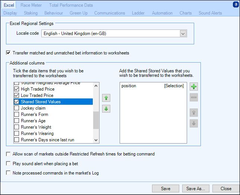The width and height of the screenshot is (240, 195).
Task: Open the Staking settings tab
Action: tap(31, 13)
